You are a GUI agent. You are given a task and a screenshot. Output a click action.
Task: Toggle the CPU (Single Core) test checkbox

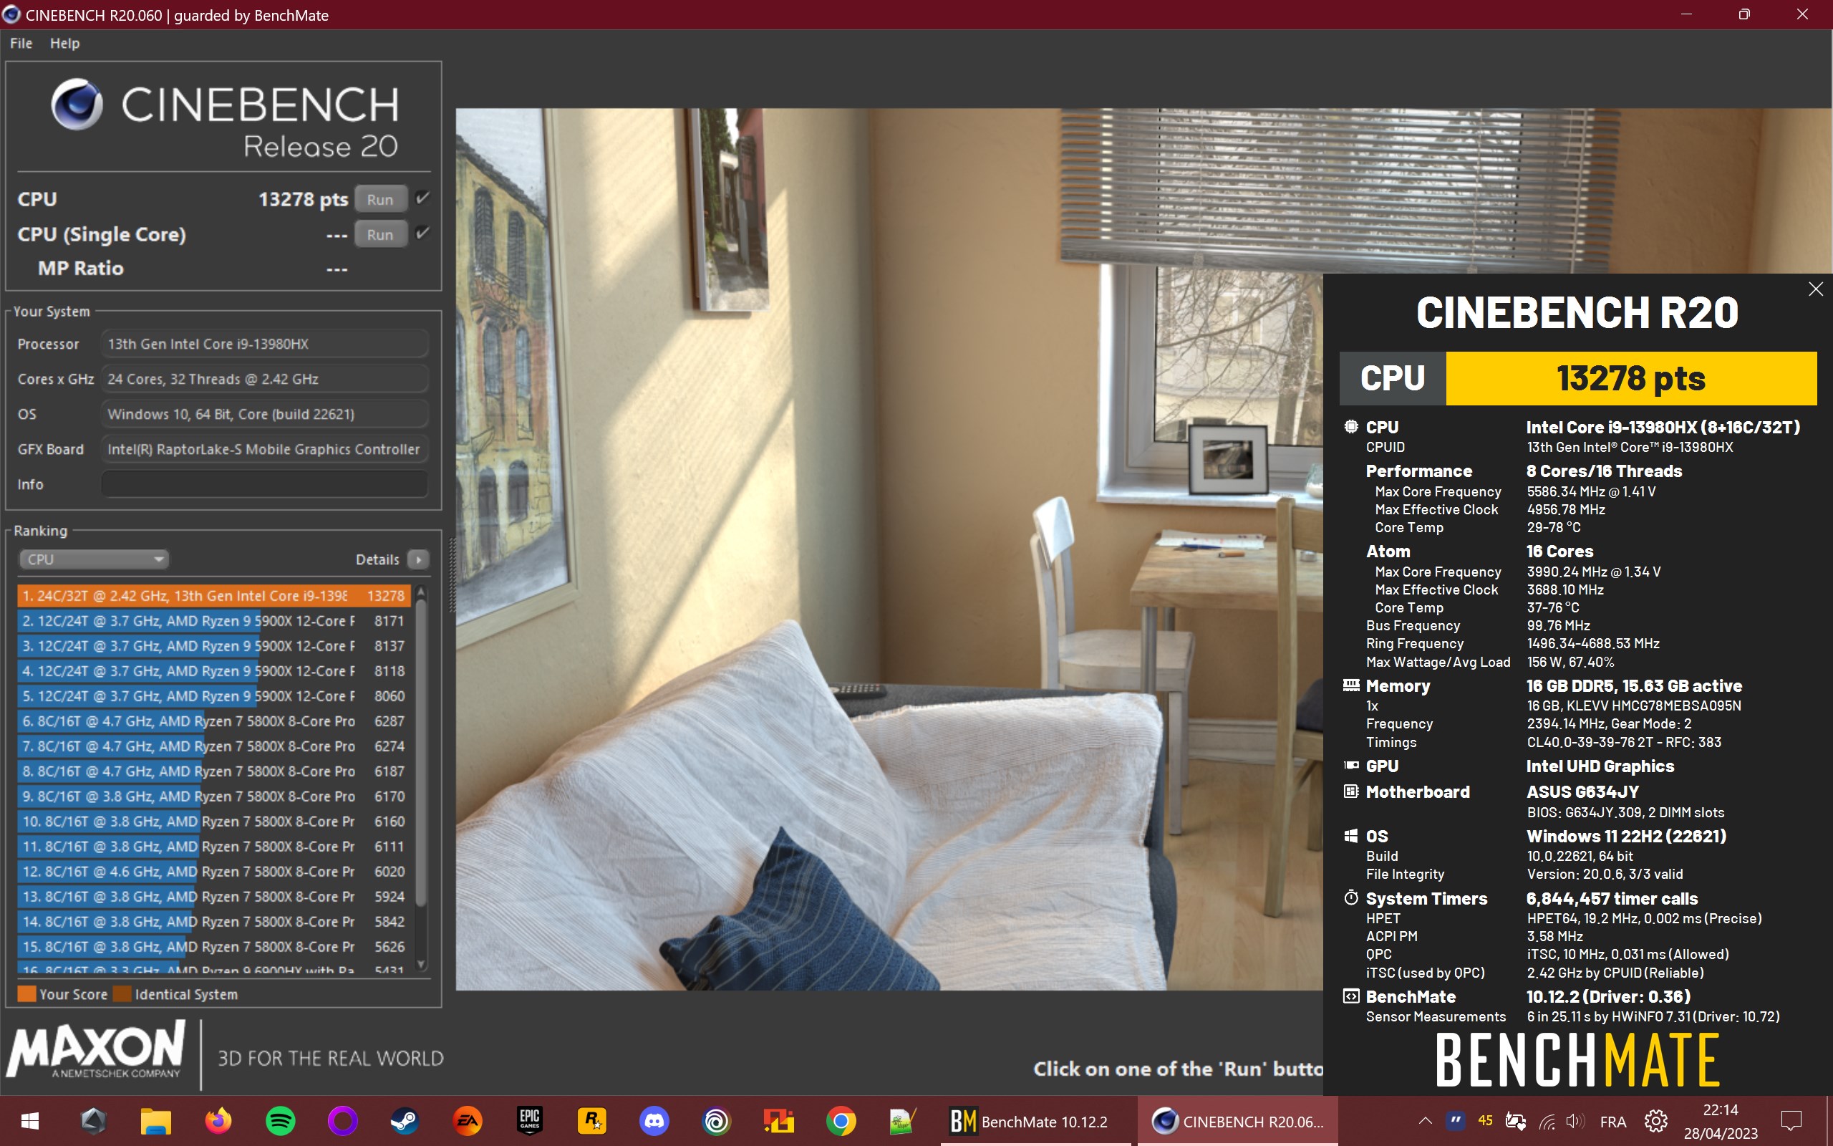(x=422, y=233)
